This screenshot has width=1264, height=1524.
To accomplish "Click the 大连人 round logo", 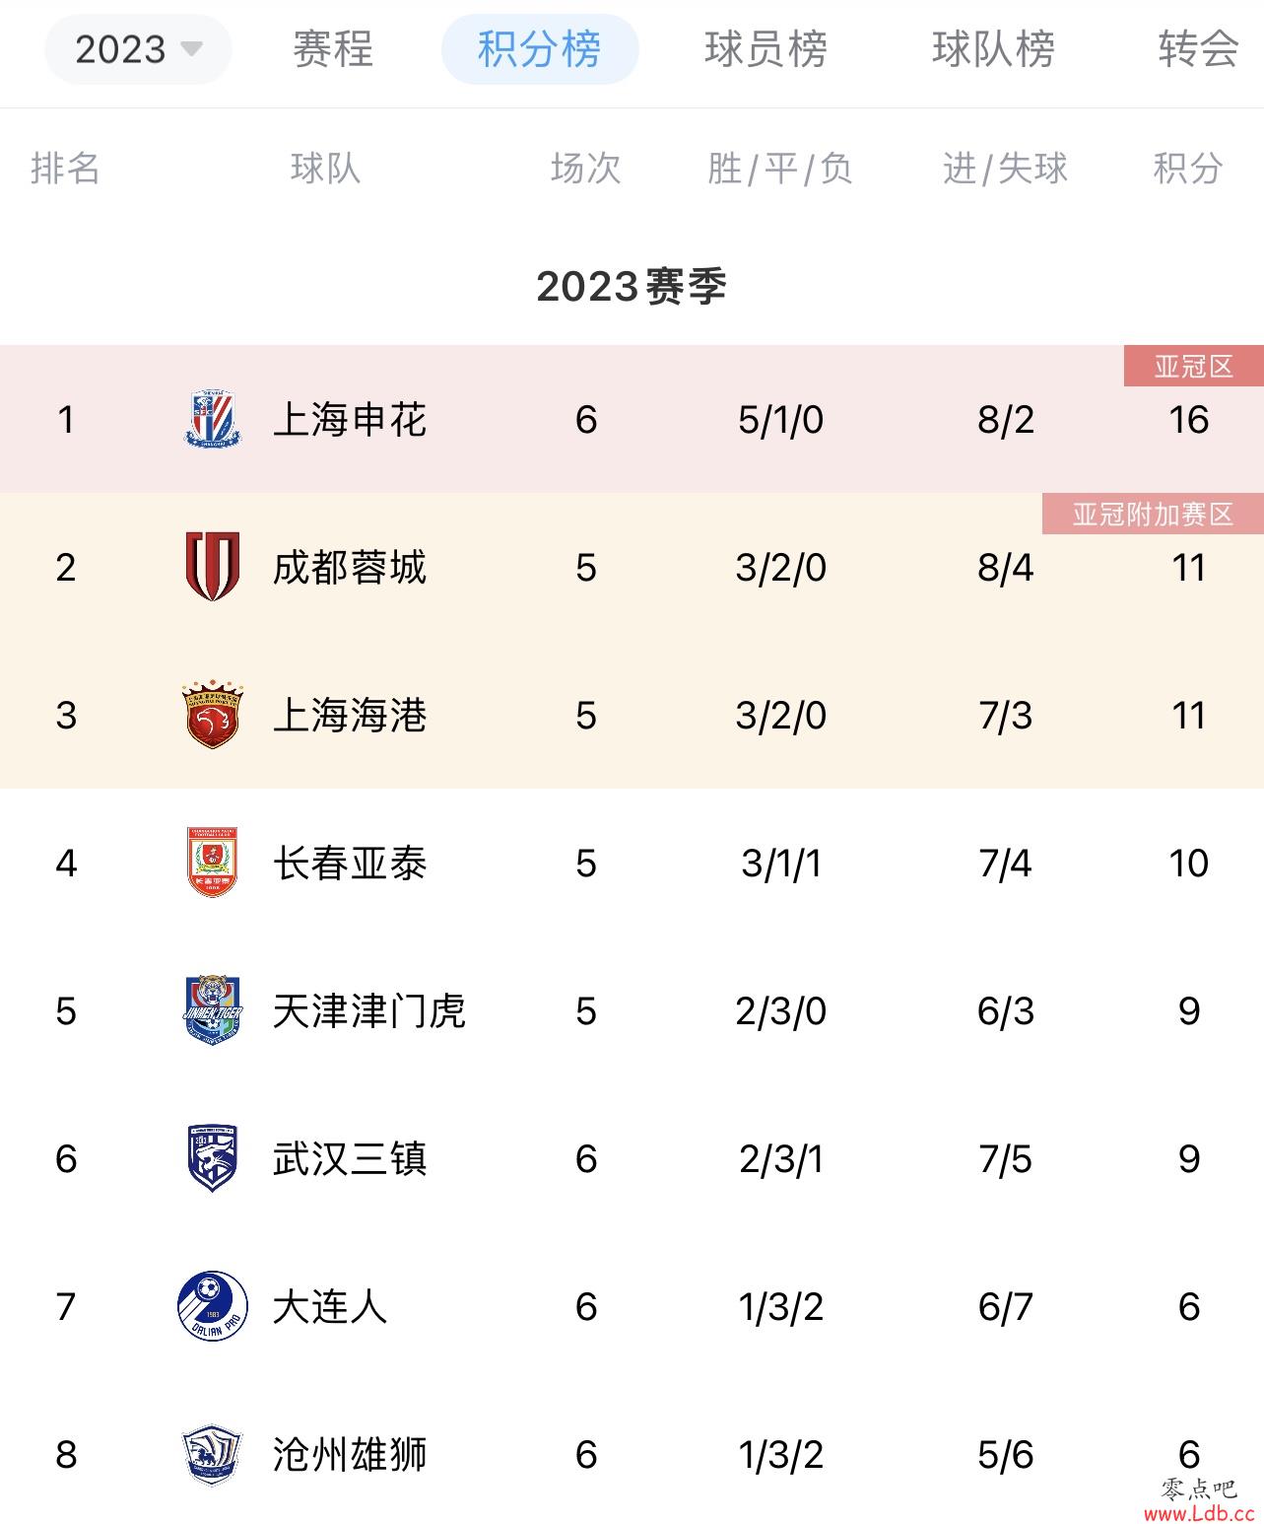I will [212, 1306].
